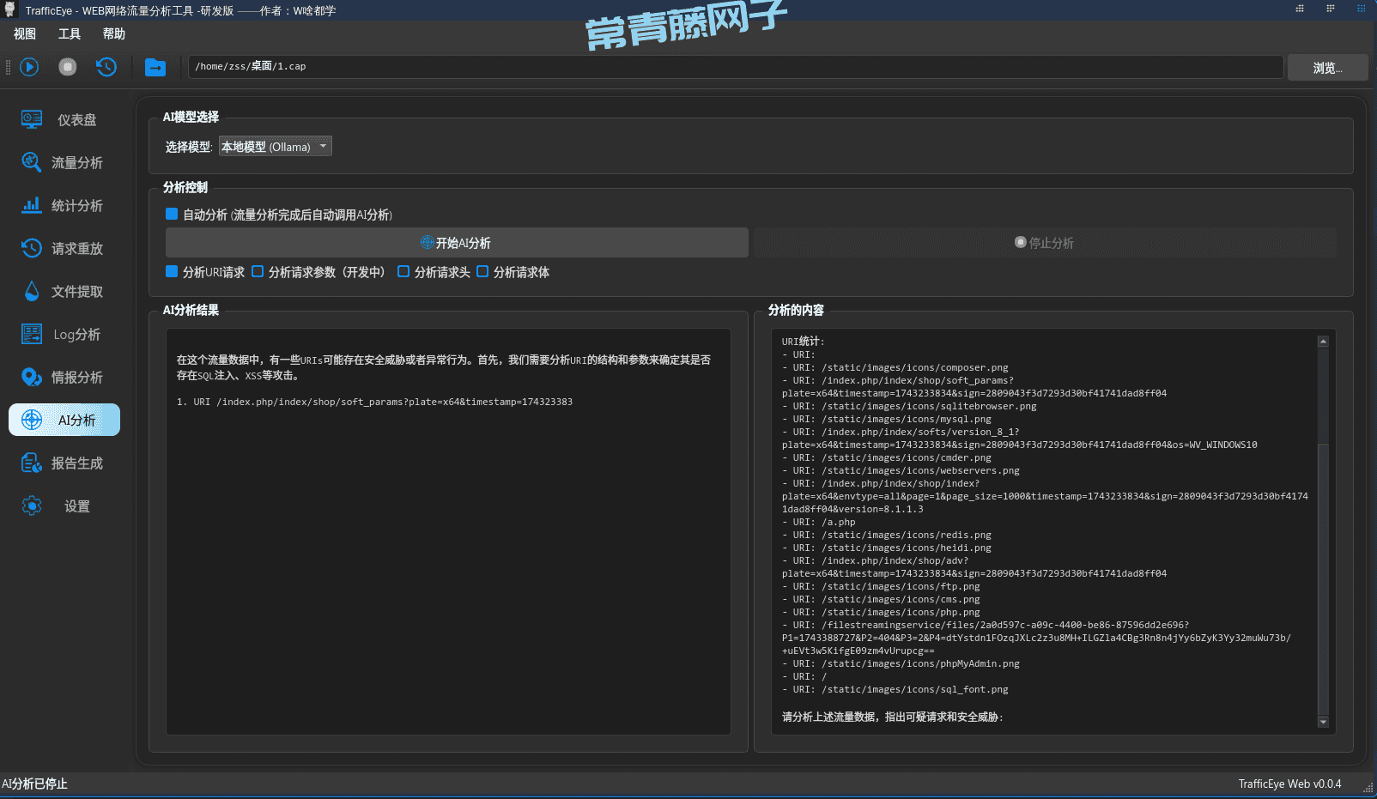Image resolution: width=1377 pixels, height=799 pixels.
Task: Open the 视图 menu
Action: coord(25,34)
